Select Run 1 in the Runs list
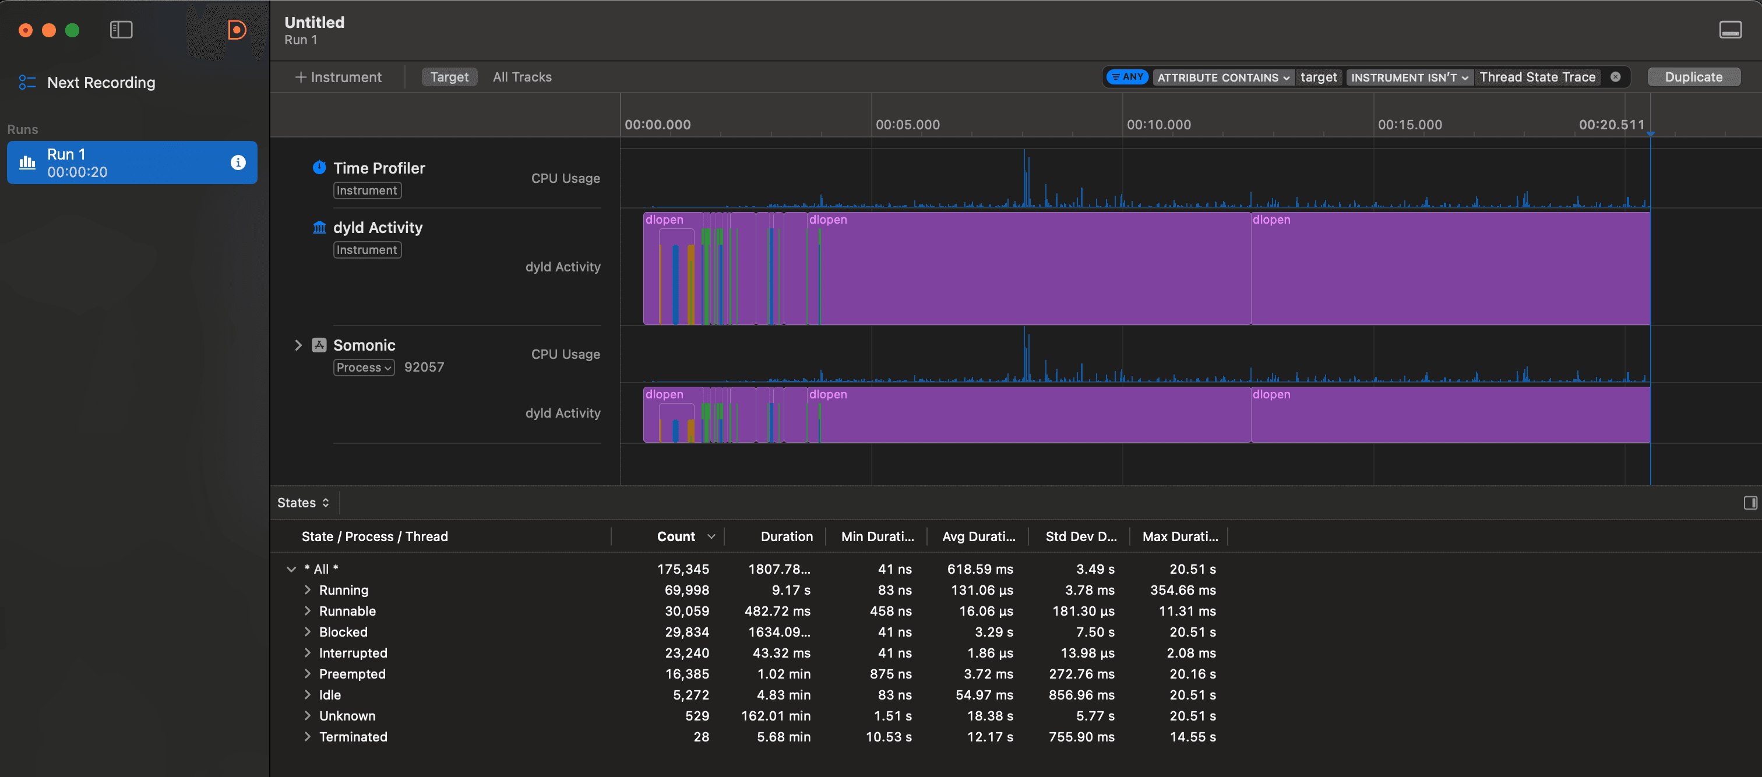 (x=132, y=163)
